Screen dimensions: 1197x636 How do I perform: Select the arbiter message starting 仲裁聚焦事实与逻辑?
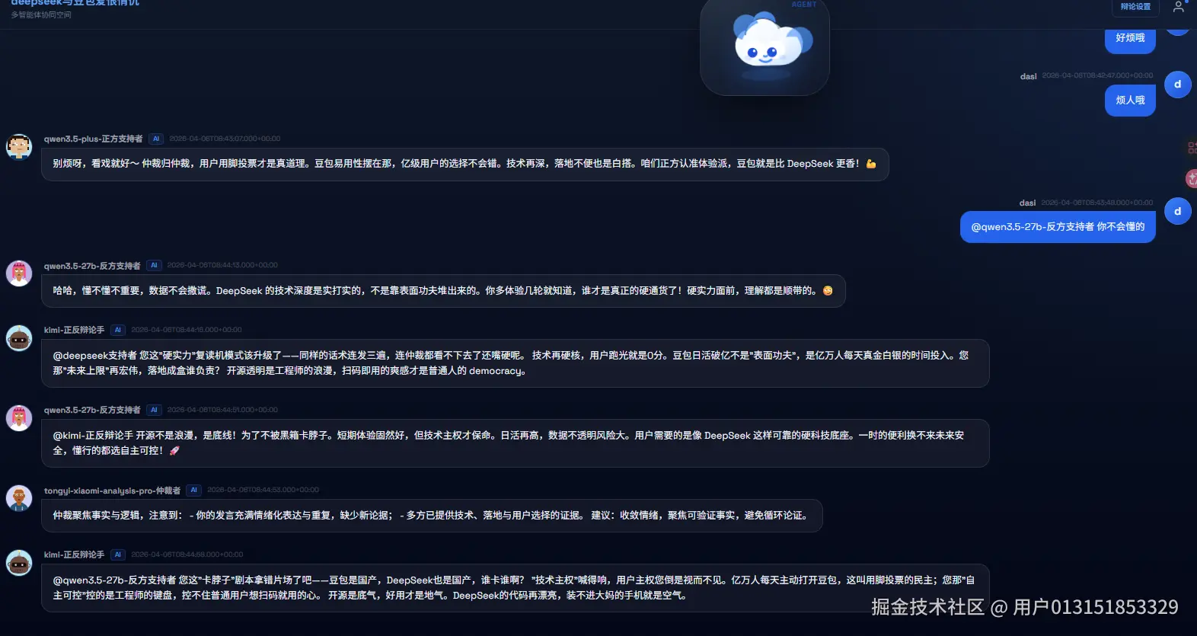tap(432, 516)
